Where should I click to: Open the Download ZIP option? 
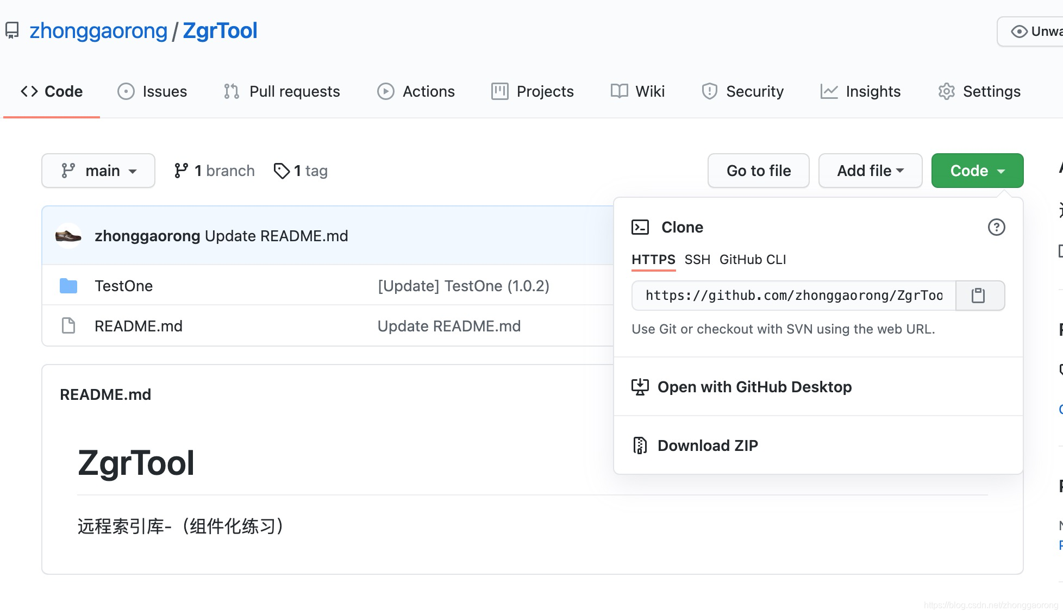707,445
